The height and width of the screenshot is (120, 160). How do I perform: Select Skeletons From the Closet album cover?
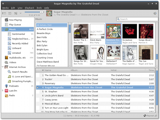pos(114,31)
